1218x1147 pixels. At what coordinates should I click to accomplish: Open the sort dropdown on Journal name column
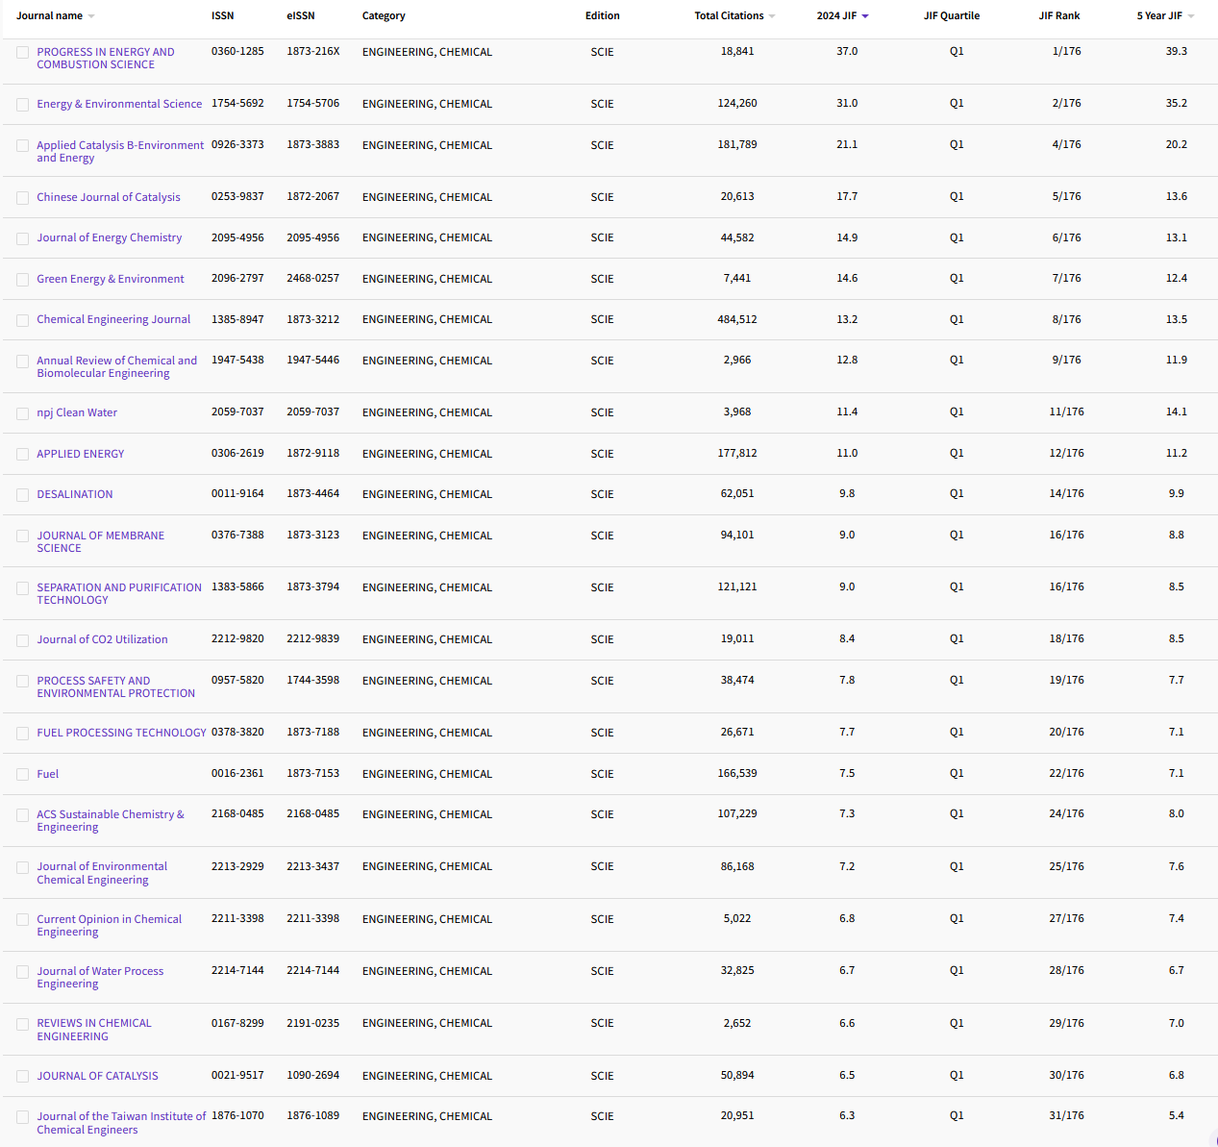click(x=91, y=15)
